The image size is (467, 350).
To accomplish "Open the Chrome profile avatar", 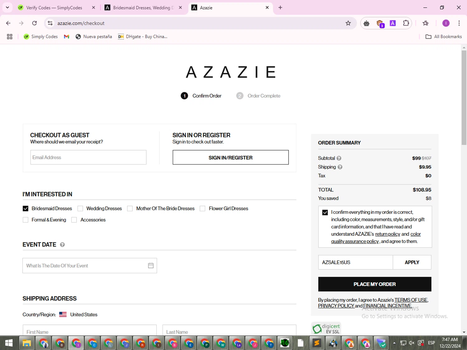I will pyautogui.click(x=446, y=23).
